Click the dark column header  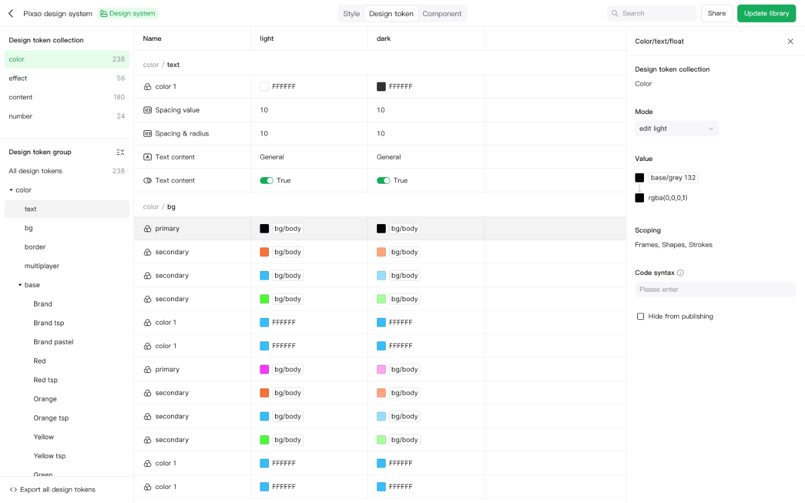pyautogui.click(x=384, y=39)
